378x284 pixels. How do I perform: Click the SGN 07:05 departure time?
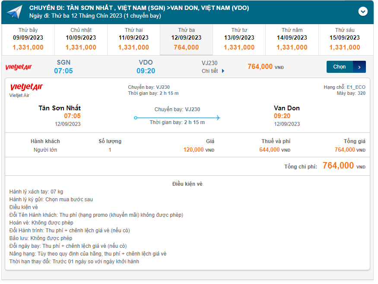click(x=64, y=71)
